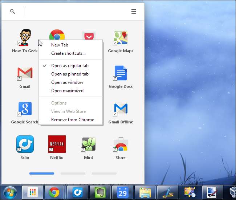Open the launcher hamburger menu
Image resolution: width=236 pixels, height=200 pixels.
[x=134, y=12]
